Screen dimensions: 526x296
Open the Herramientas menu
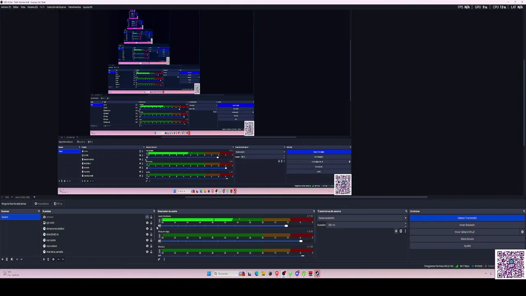coord(74,7)
